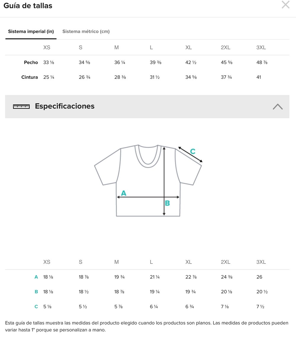The height and width of the screenshot is (348, 296).
Task: Click the teal letter A on the shirt diagram
Action: coord(124,193)
